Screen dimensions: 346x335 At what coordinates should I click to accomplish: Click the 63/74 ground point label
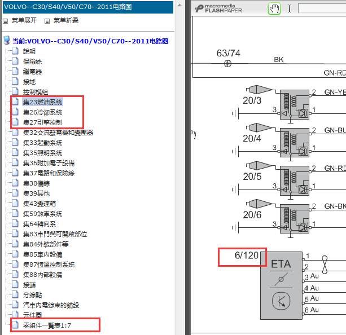tap(228, 53)
